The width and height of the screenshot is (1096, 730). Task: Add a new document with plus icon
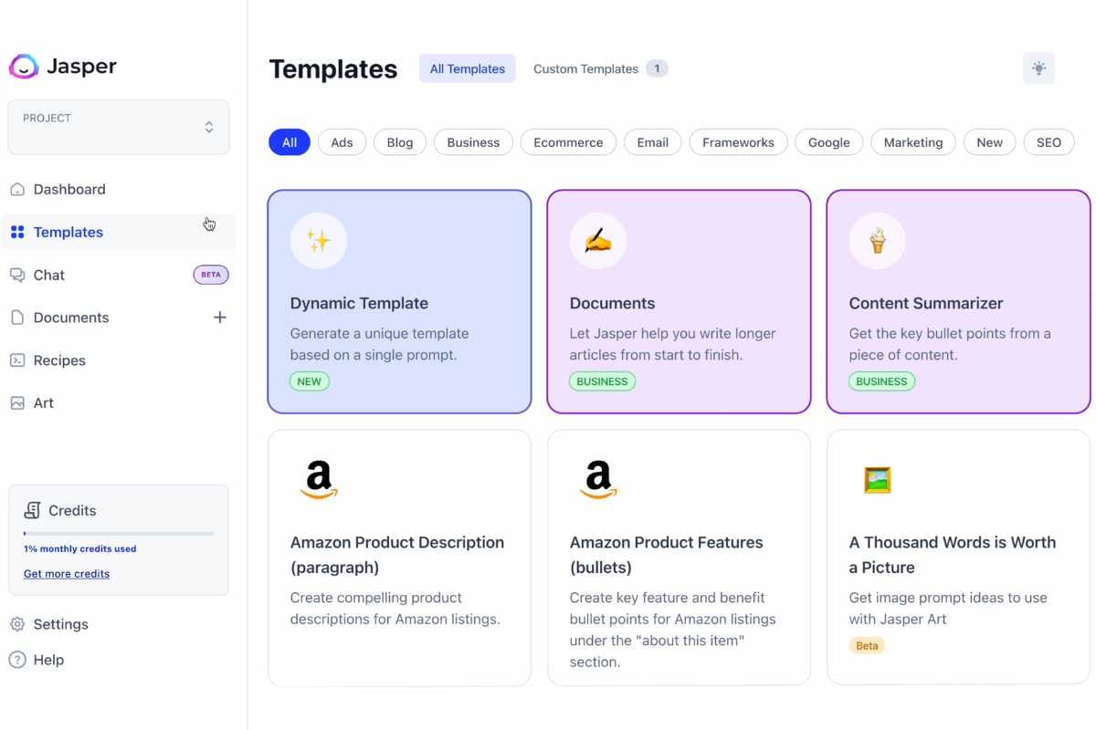pyautogui.click(x=220, y=318)
